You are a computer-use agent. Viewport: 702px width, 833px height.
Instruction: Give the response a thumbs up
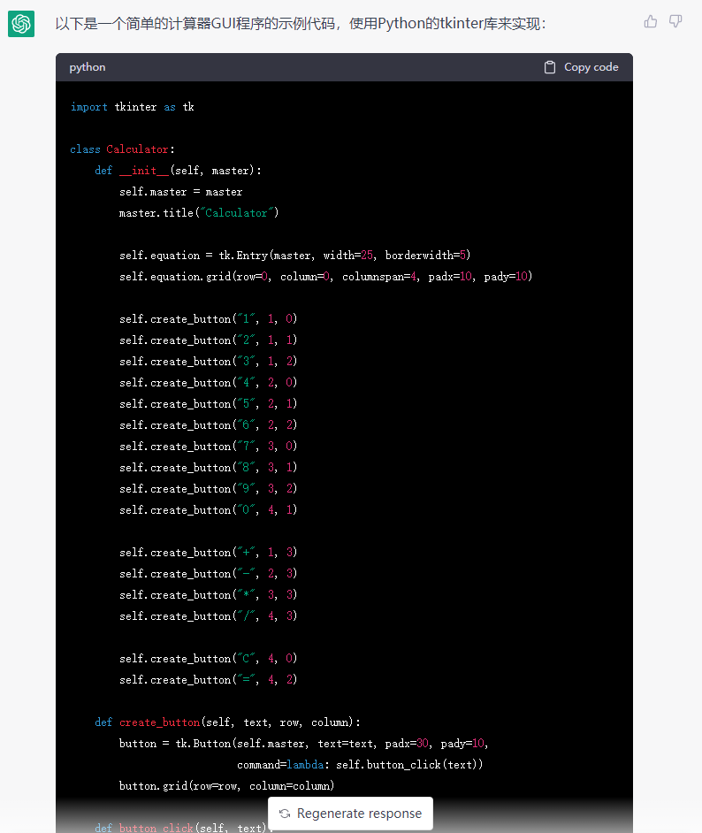click(651, 21)
